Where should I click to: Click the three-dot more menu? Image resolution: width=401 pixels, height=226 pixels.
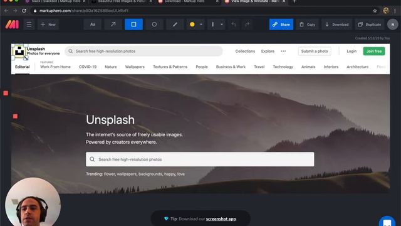click(x=283, y=51)
